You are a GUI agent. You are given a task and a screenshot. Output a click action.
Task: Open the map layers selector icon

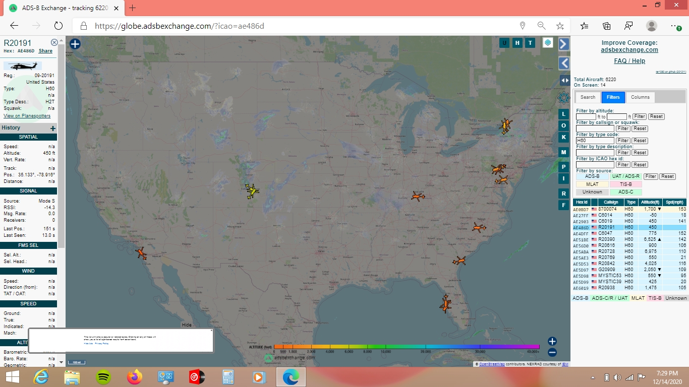(x=548, y=43)
